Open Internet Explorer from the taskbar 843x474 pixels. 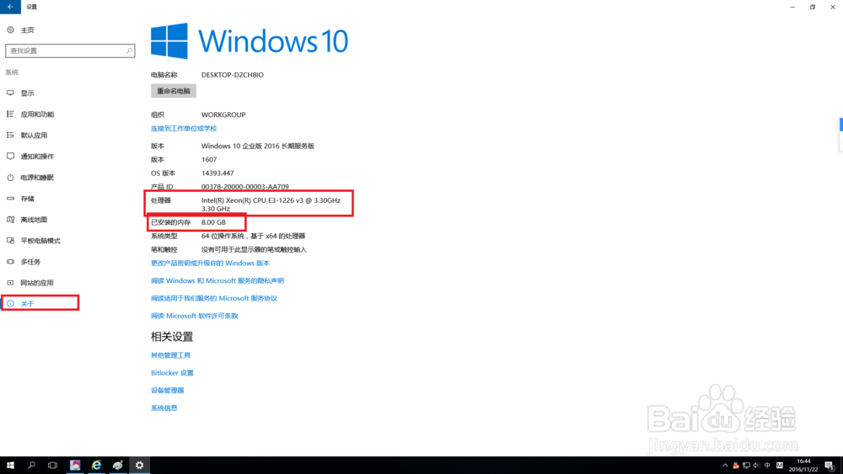[x=96, y=466]
